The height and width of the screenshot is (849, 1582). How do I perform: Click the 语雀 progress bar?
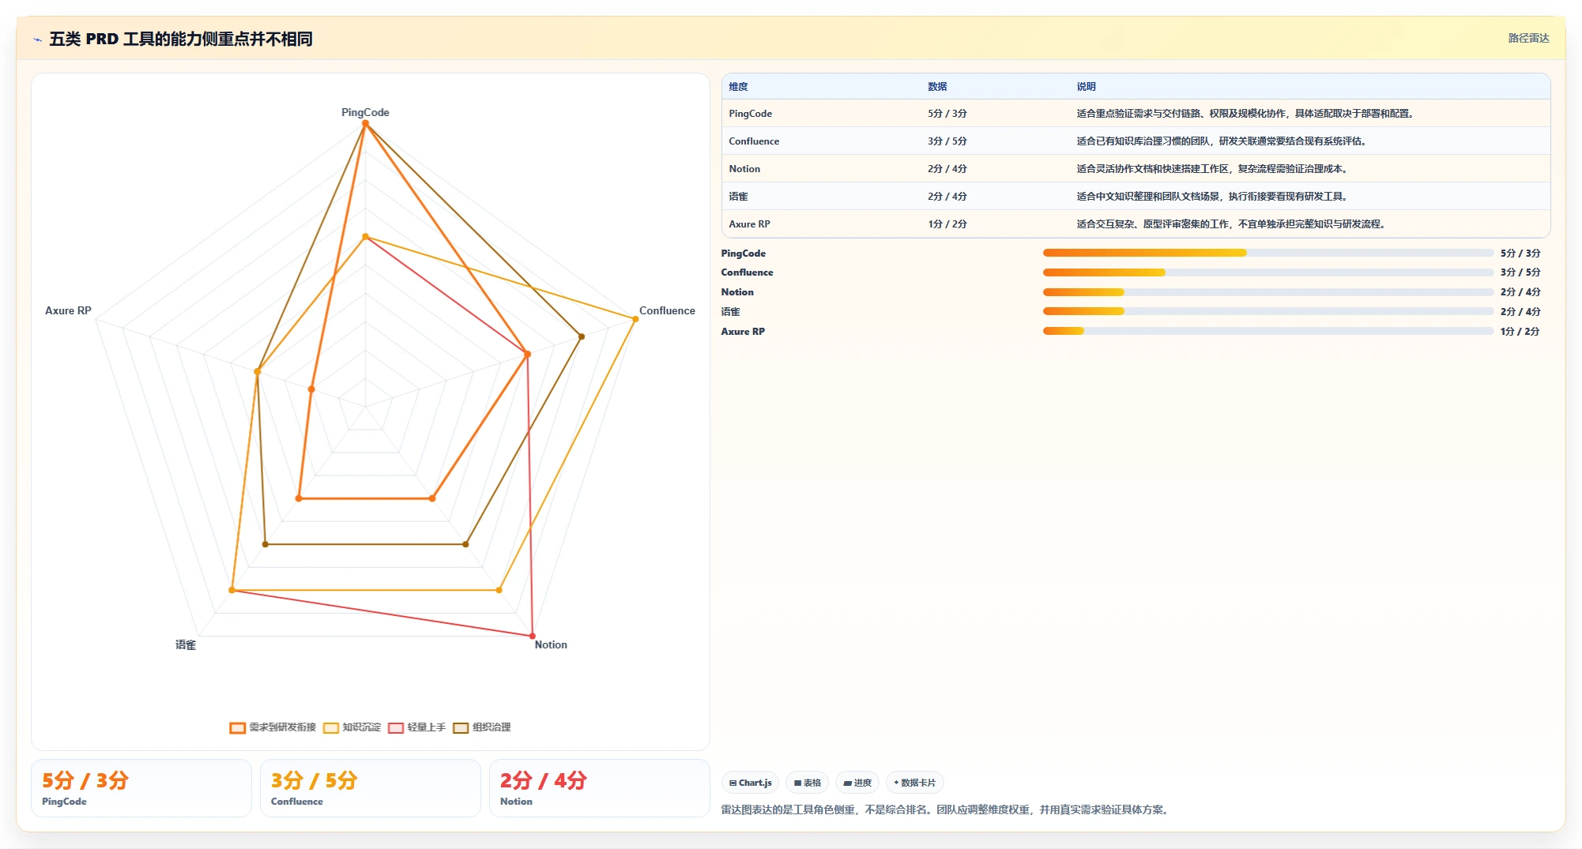click(1267, 311)
